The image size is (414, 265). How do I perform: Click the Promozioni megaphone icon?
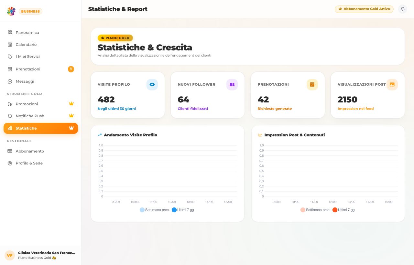click(x=10, y=104)
